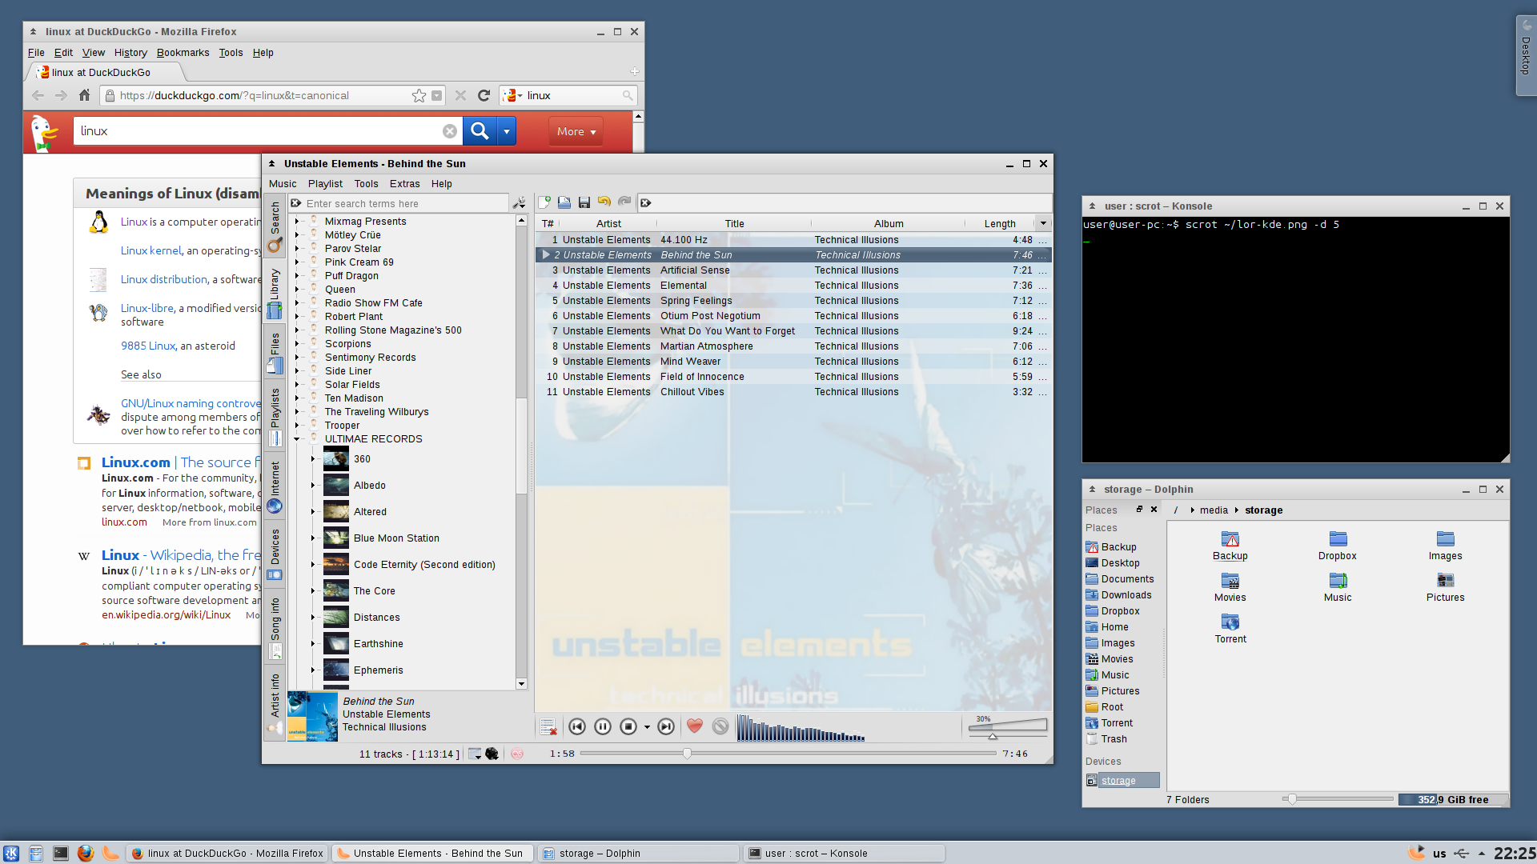The image size is (1537, 864).
Task: Click the track seek slider
Action: click(x=789, y=754)
